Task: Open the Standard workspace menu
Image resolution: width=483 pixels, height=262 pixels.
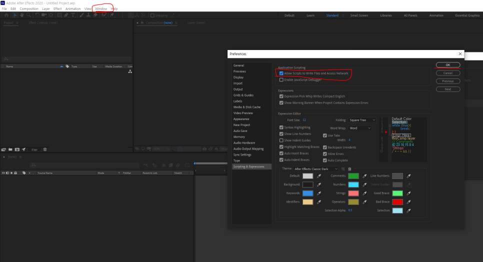Action: [x=343, y=15]
